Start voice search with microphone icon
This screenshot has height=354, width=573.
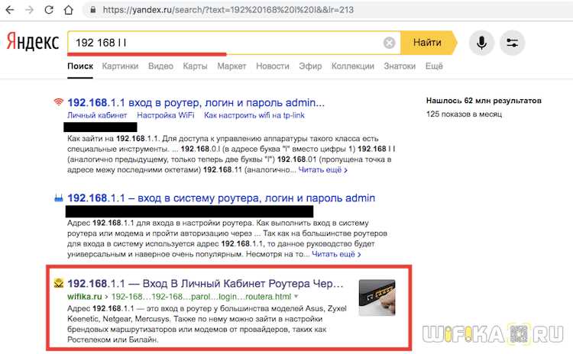(481, 43)
